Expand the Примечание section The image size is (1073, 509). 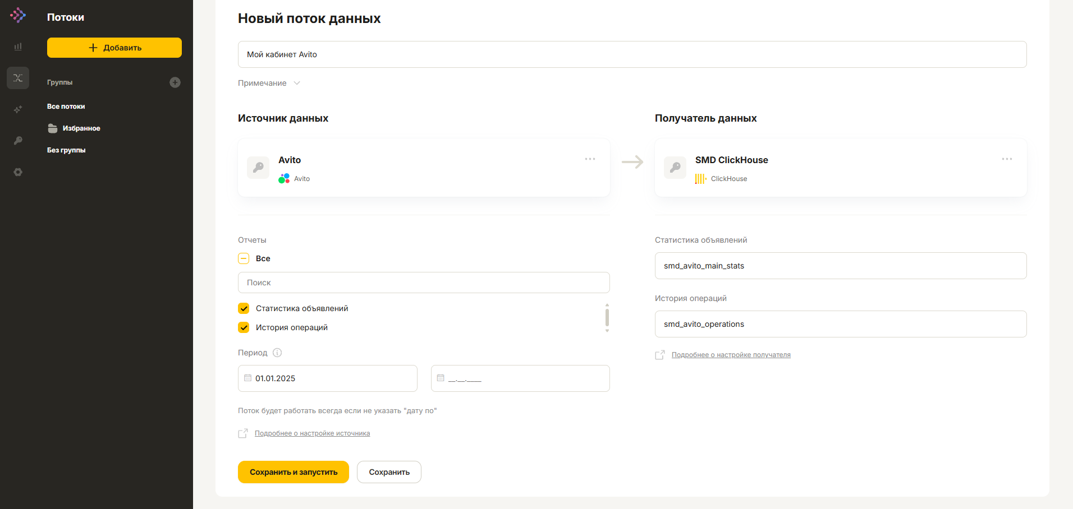tap(269, 83)
